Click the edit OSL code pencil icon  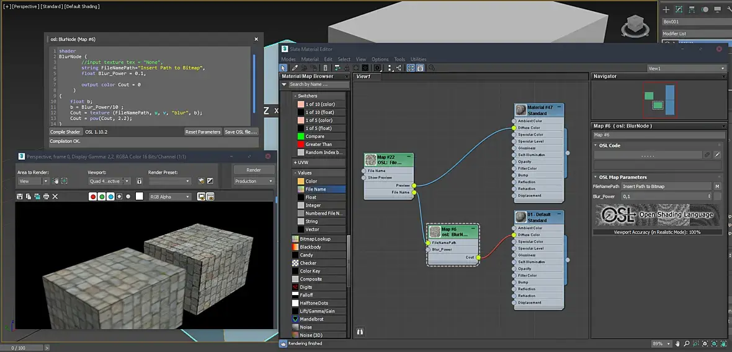[x=717, y=155]
